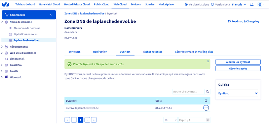The image size is (269, 128).
Task: Select page 1 pagination button
Action: (x=81, y=120)
